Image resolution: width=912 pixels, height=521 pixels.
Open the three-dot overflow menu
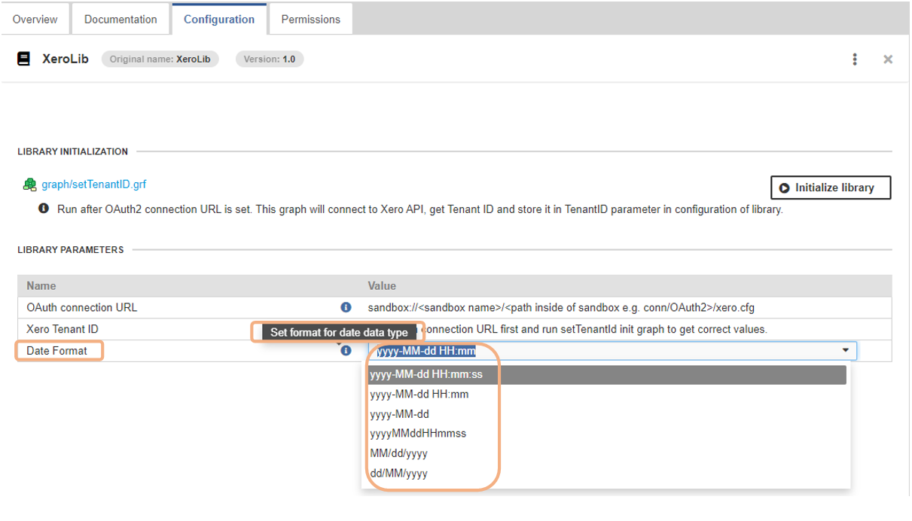click(x=855, y=59)
